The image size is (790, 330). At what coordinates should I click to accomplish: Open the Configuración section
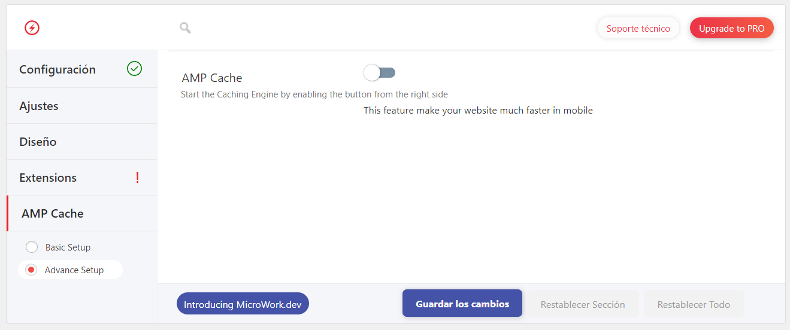point(81,69)
